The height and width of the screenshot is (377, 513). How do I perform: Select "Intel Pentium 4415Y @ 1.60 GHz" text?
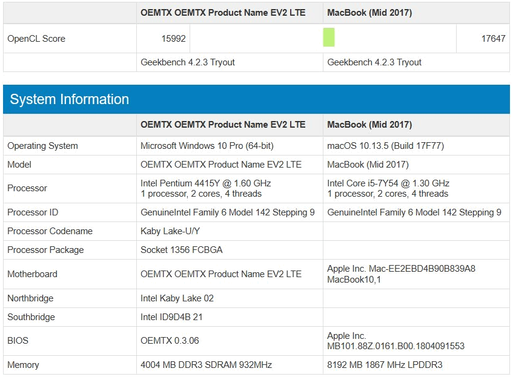click(206, 183)
